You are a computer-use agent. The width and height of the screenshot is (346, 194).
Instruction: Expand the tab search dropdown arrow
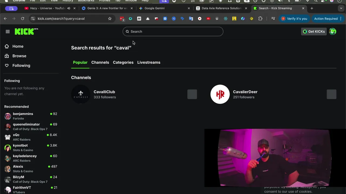pyautogui.click(x=341, y=8)
